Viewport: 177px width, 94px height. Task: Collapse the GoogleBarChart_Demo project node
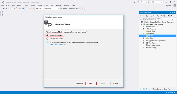[141, 24]
